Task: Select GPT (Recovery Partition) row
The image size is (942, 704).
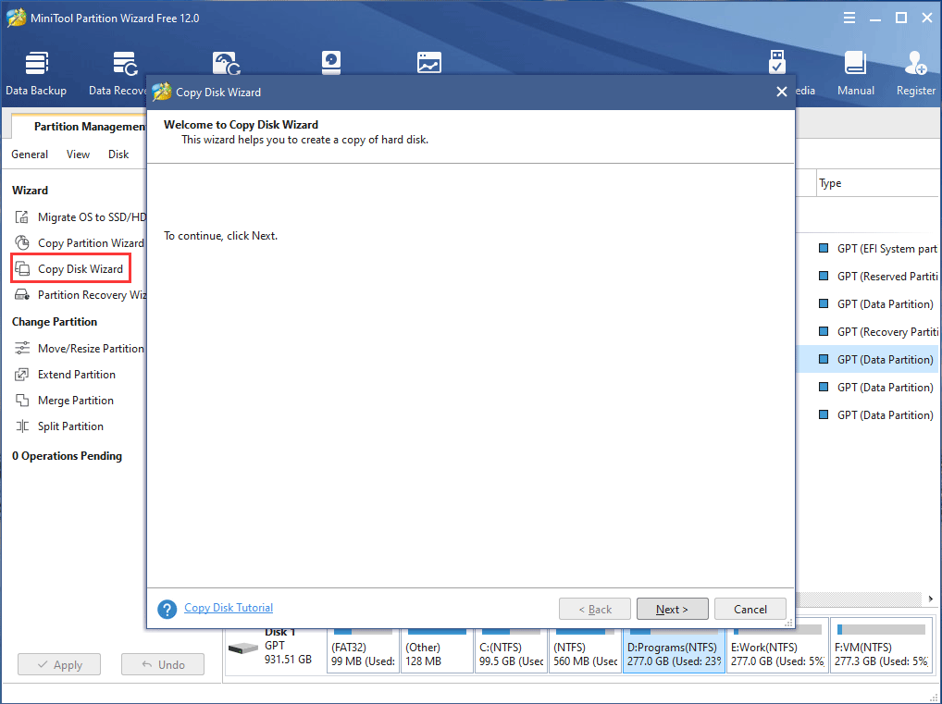Action: click(867, 331)
